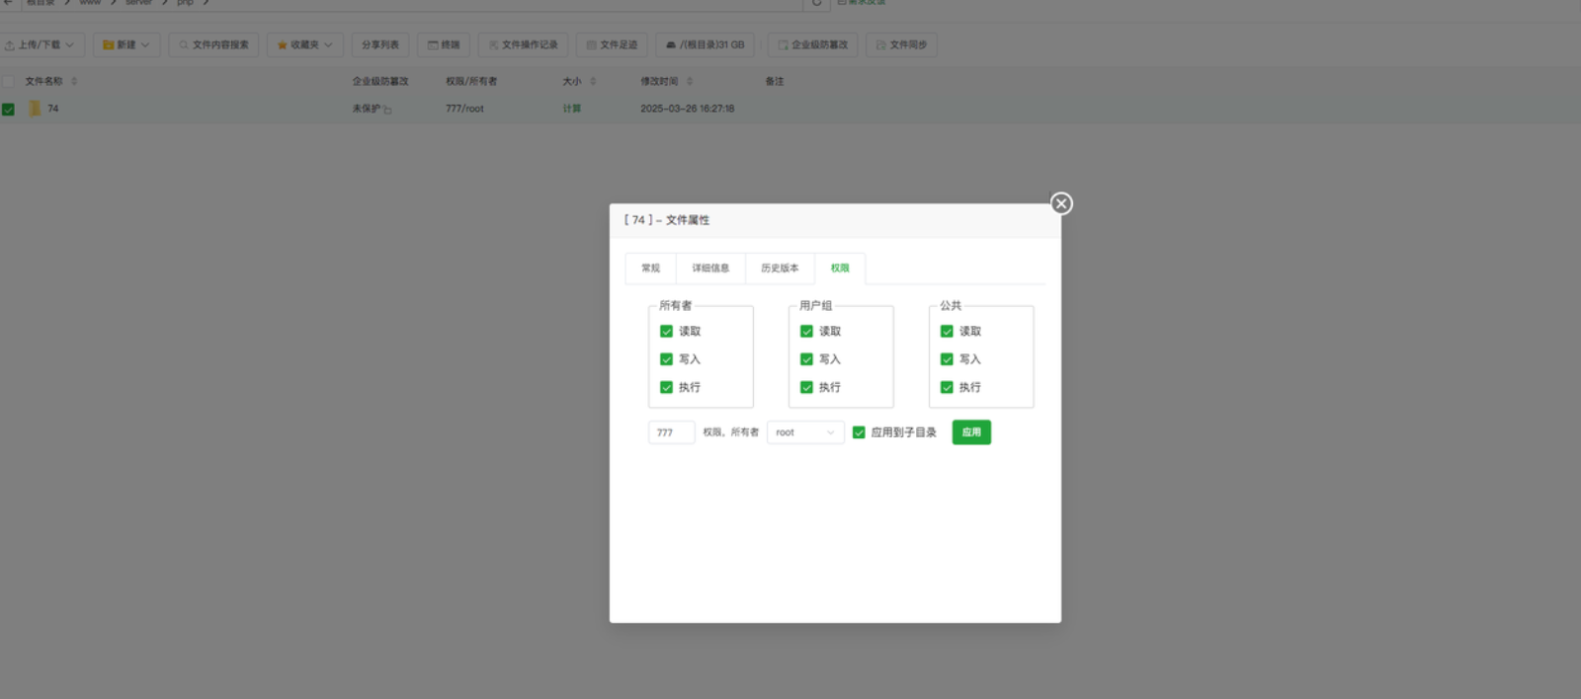Switch to the 常规 tab
Image resolution: width=1581 pixels, height=699 pixels.
[650, 269]
